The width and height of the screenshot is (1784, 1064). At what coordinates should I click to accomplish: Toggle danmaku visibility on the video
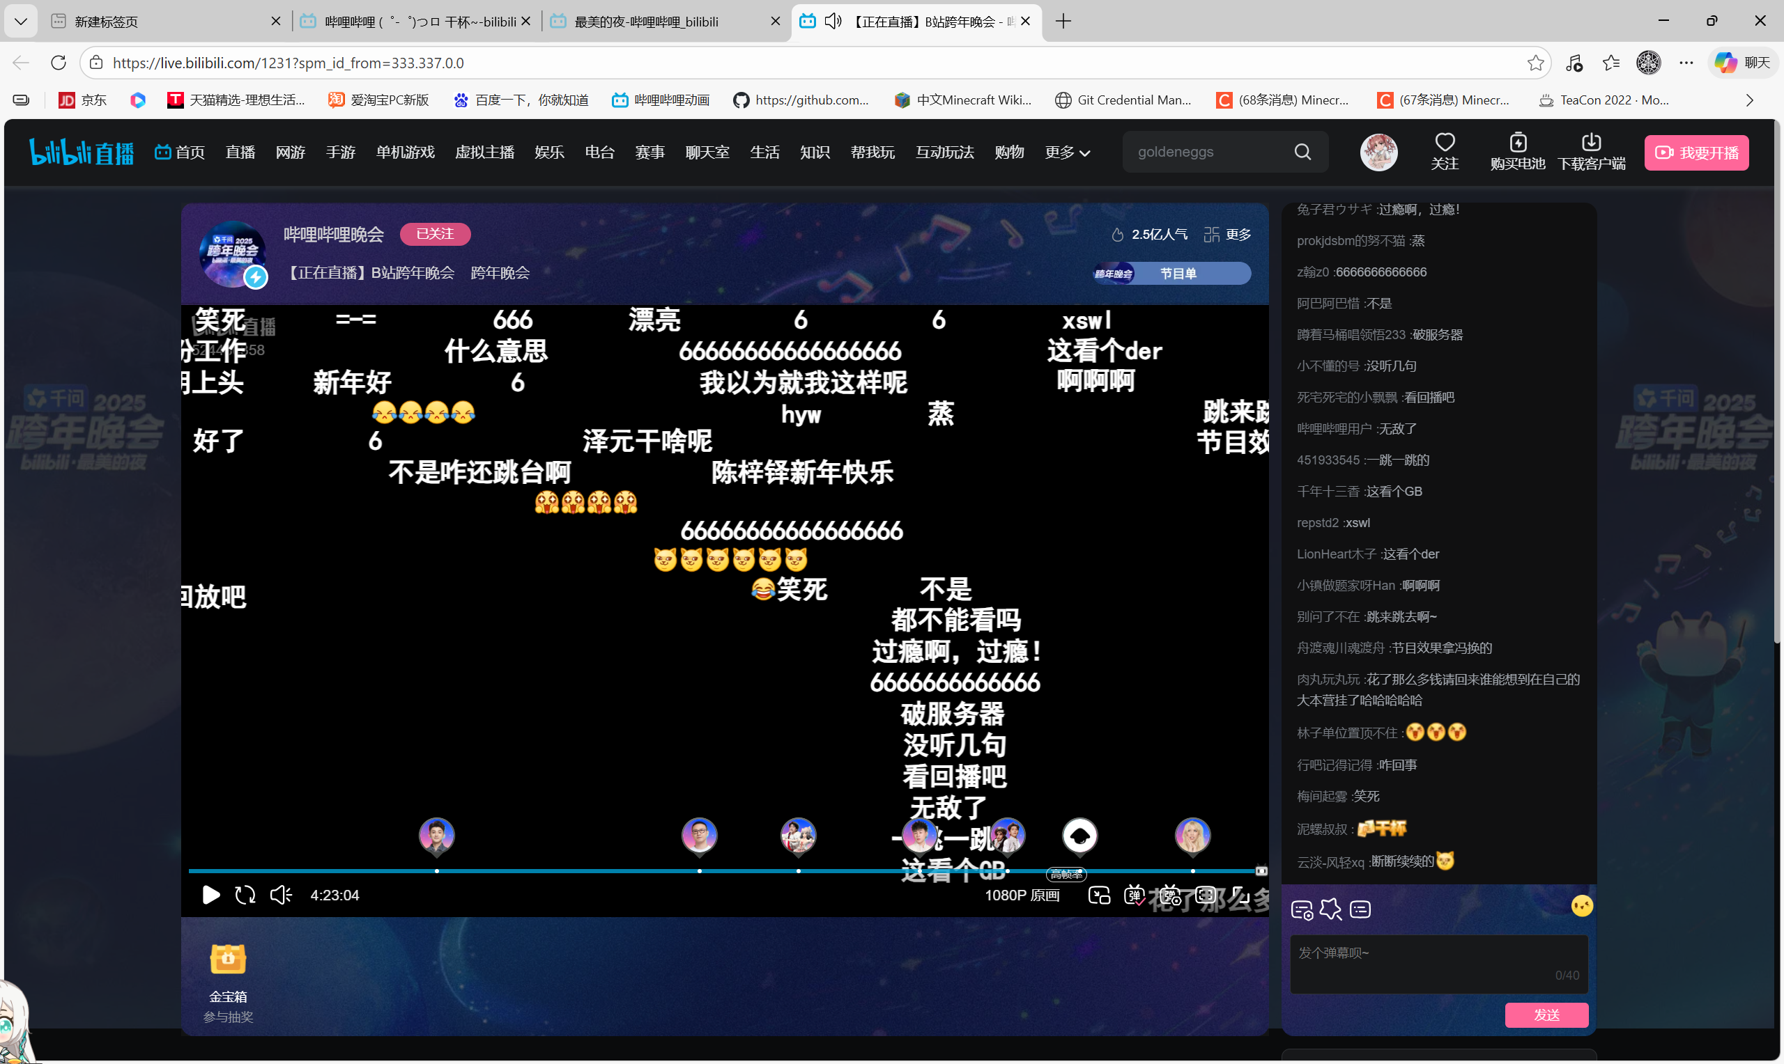point(1135,894)
